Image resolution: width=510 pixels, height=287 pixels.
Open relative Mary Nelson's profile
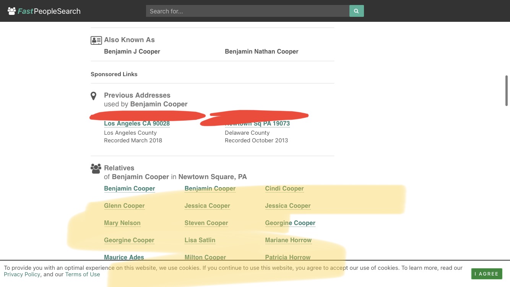point(122,223)
